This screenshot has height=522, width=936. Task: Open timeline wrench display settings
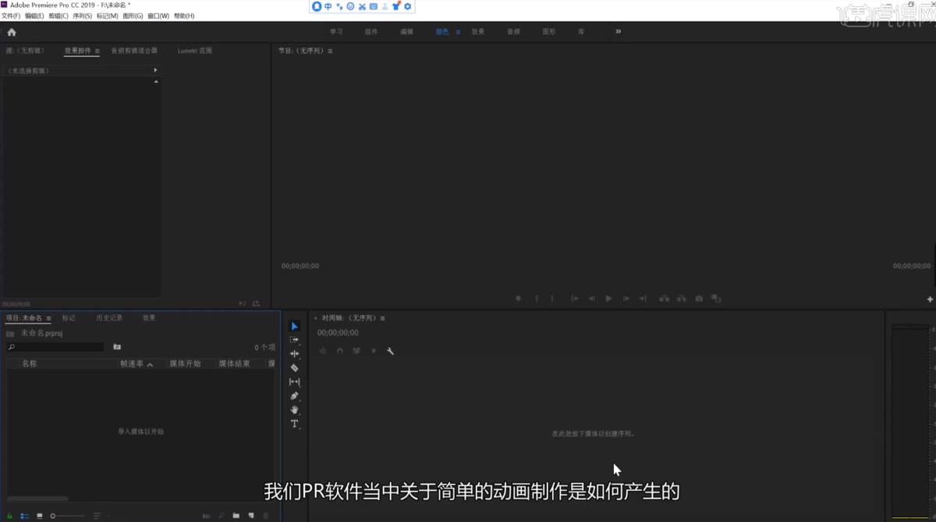click(x=390, y=351)
